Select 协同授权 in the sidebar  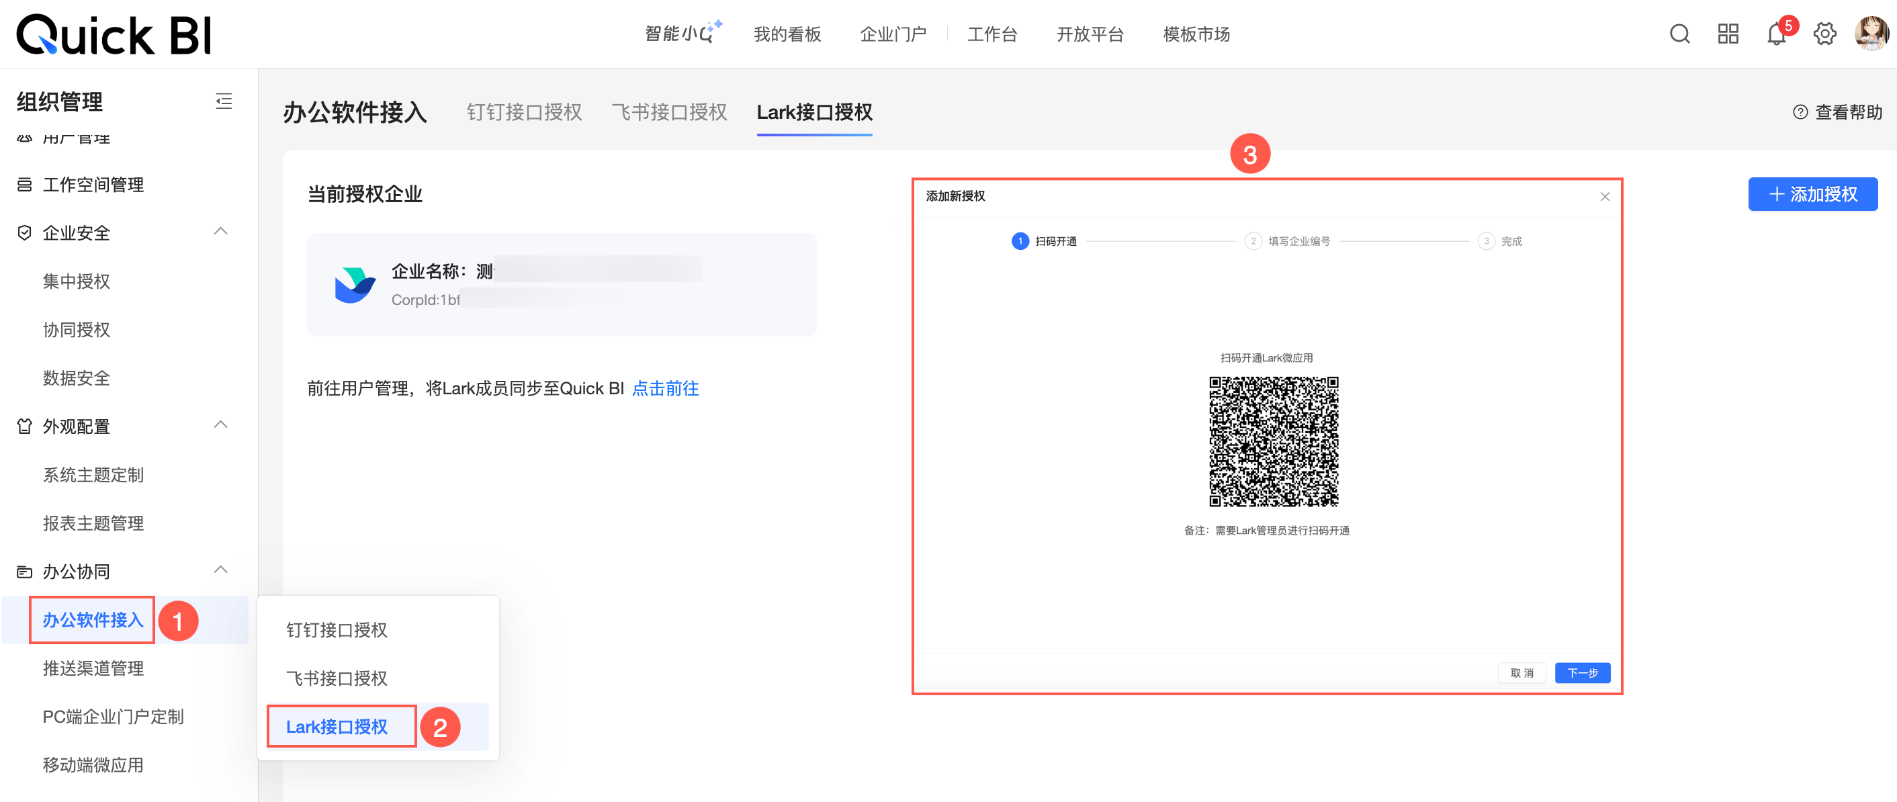76,330
